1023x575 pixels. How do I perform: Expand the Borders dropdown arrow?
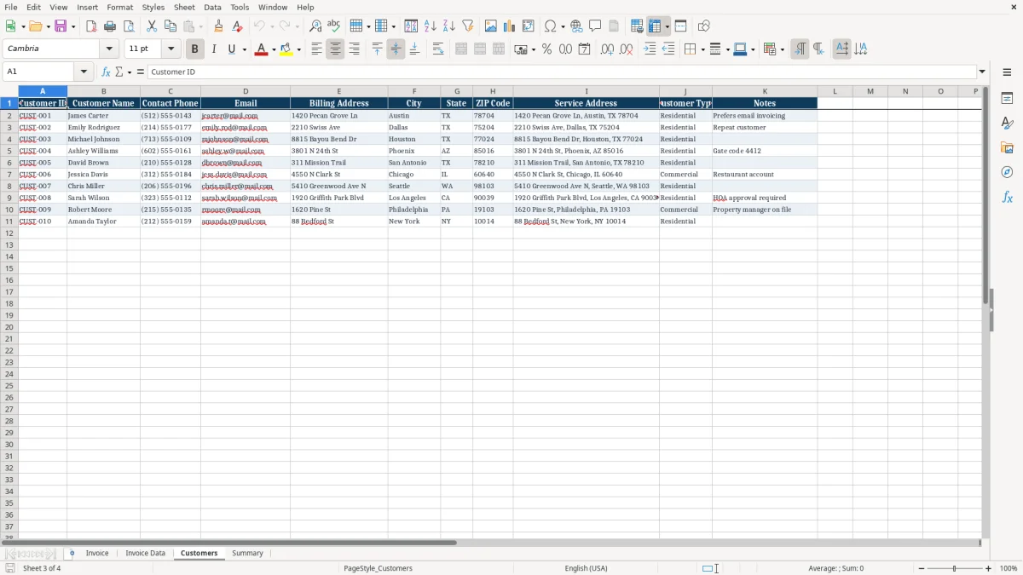(702, 49)
